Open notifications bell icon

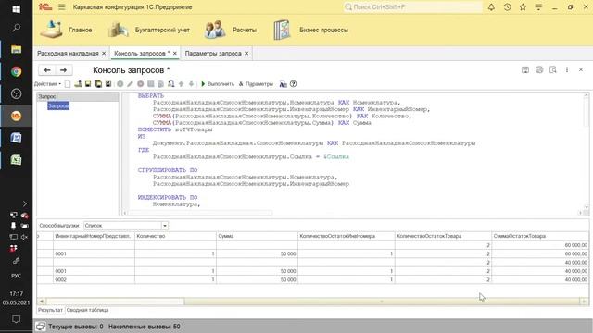pos(491,7)
